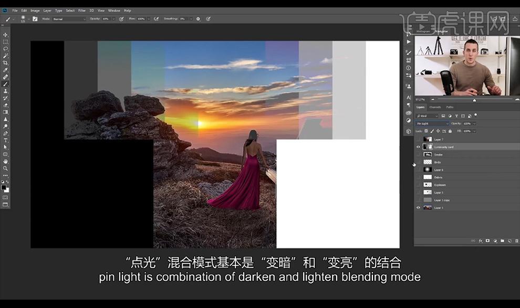Open brush Mode Normal dropdown
This screenshot has width=520, height=308.
pos(69,19)
